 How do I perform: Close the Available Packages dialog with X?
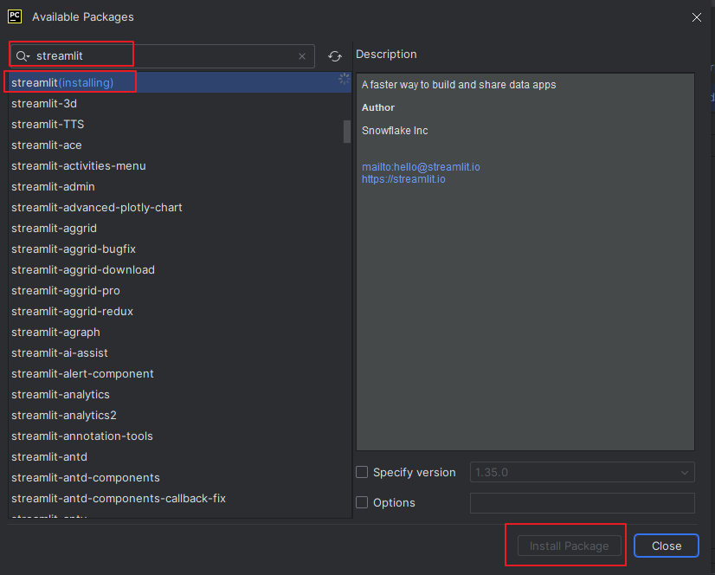click(x=696, y=17)
